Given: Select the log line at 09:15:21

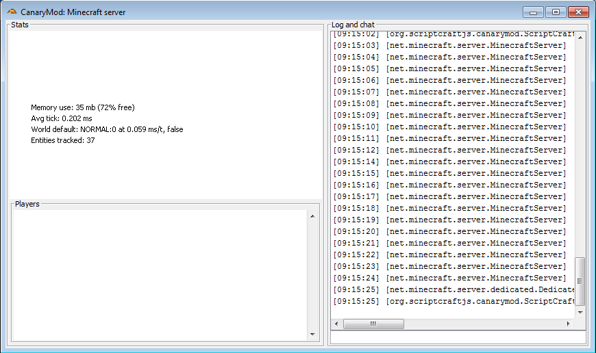Looking at the screenshot, I should (449, 243).
